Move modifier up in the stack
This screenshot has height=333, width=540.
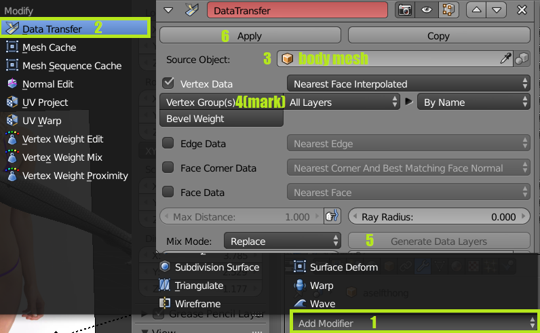(476, 10)
